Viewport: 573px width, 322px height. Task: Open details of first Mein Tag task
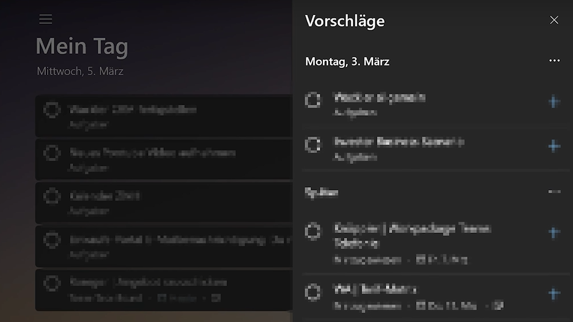click(x=172, y=115)
